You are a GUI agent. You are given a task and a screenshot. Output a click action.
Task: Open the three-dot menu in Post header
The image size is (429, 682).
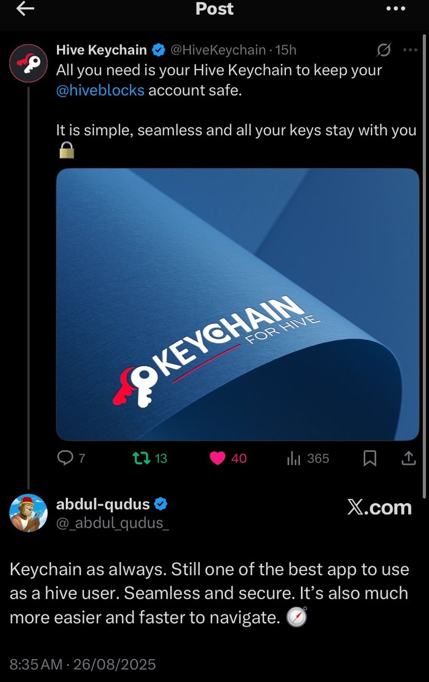click(x=395, y=8)
